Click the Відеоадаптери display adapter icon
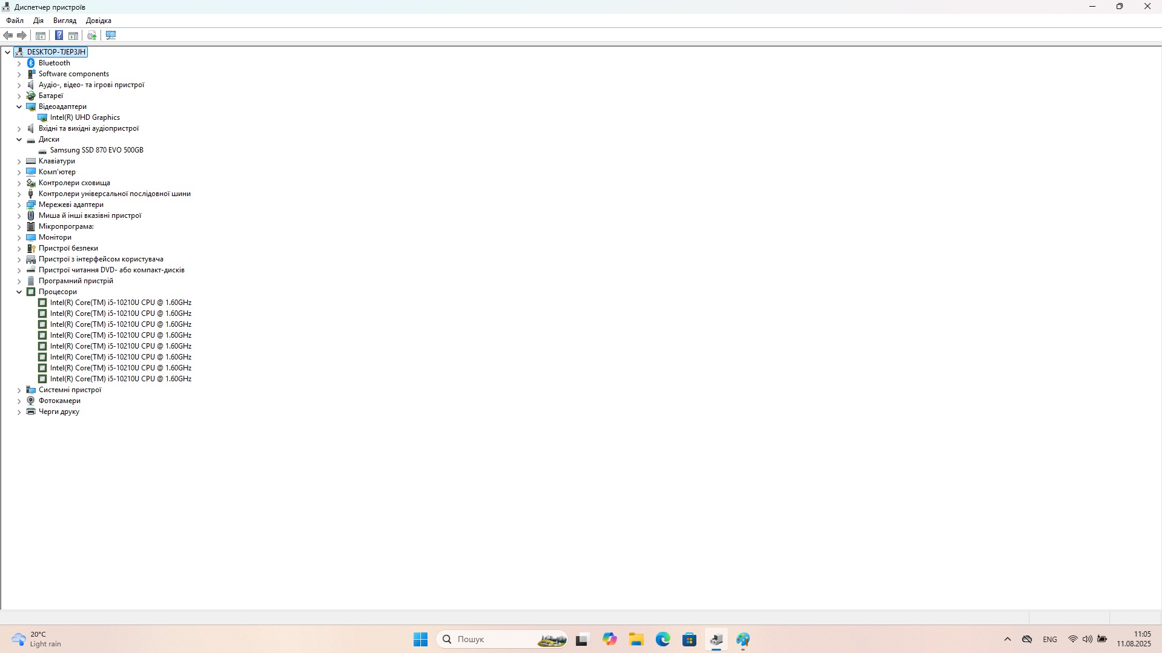The image size is (1162, 653). click(x=31, y=107)
